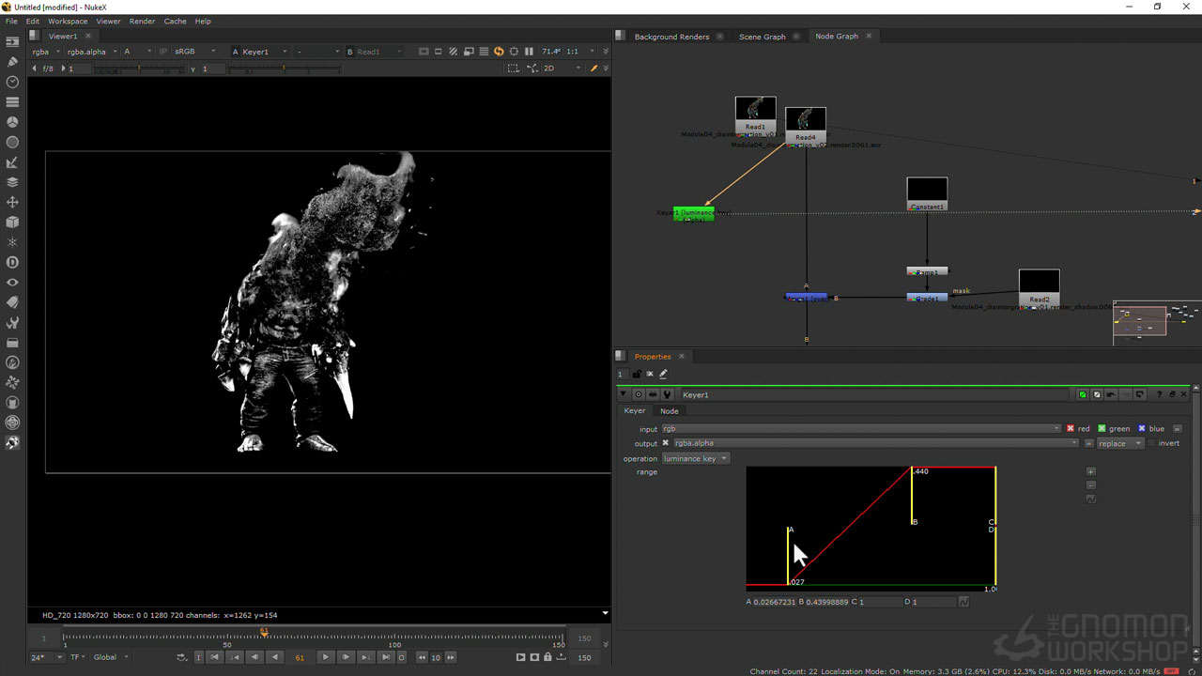The image size is (1202, 676).
Task: Toggle the green channel checkbox
Action: tap(1102, 429)
